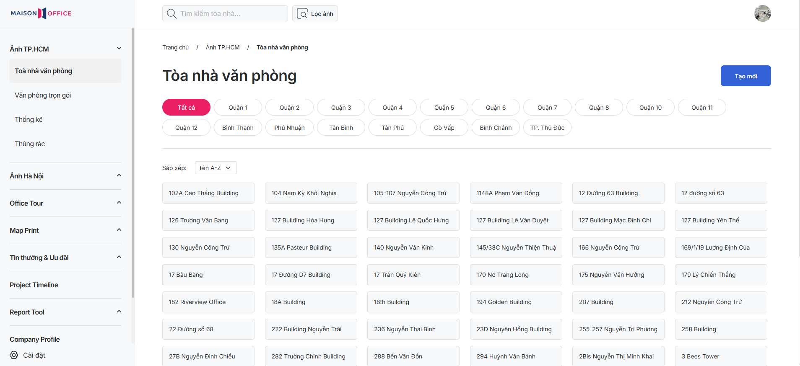Screen dimensions: 800x366
Task: Expand the Ảnh Hà Nội section
Action: 119,175
